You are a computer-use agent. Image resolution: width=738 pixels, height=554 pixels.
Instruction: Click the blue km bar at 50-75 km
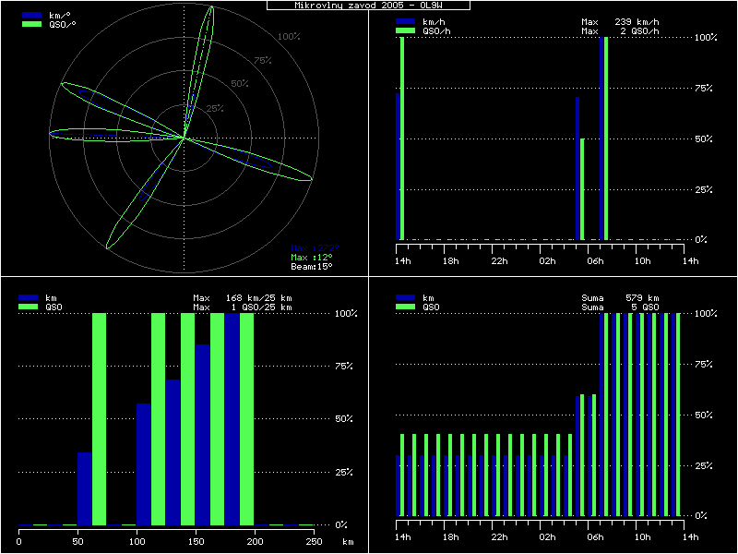85,488
